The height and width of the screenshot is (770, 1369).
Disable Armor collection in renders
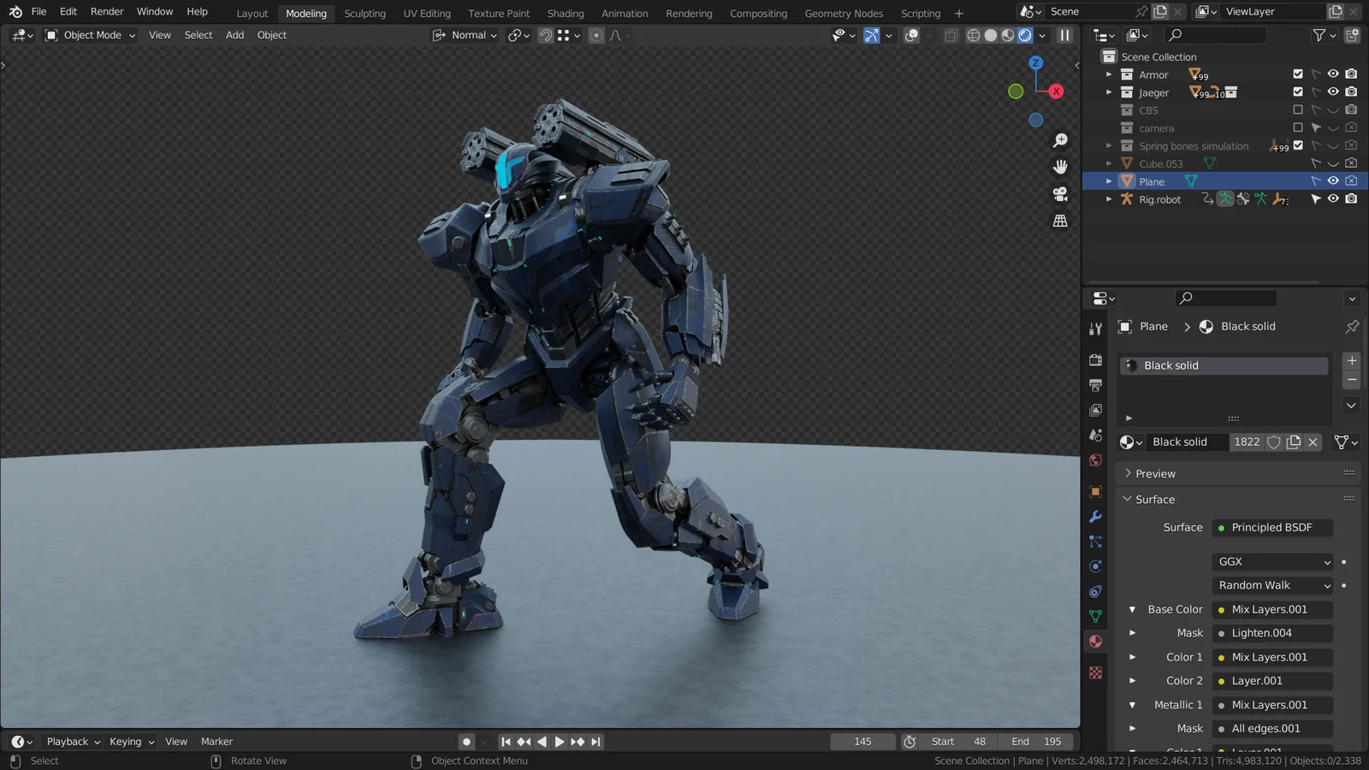pyautogui.click(x=1352, y=74)
